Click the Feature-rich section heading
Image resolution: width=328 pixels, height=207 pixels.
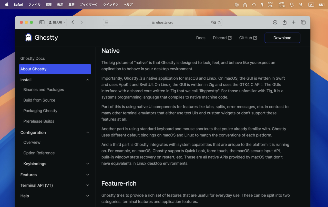[119, 183]
